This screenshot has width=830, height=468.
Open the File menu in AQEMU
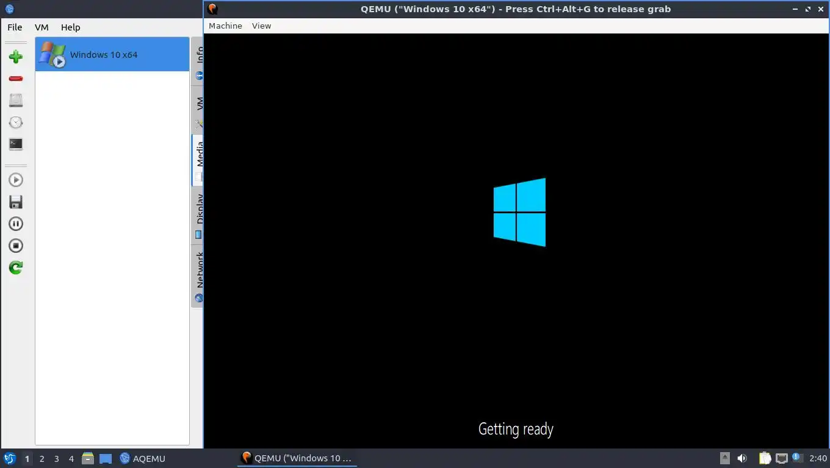coord(15,27)
